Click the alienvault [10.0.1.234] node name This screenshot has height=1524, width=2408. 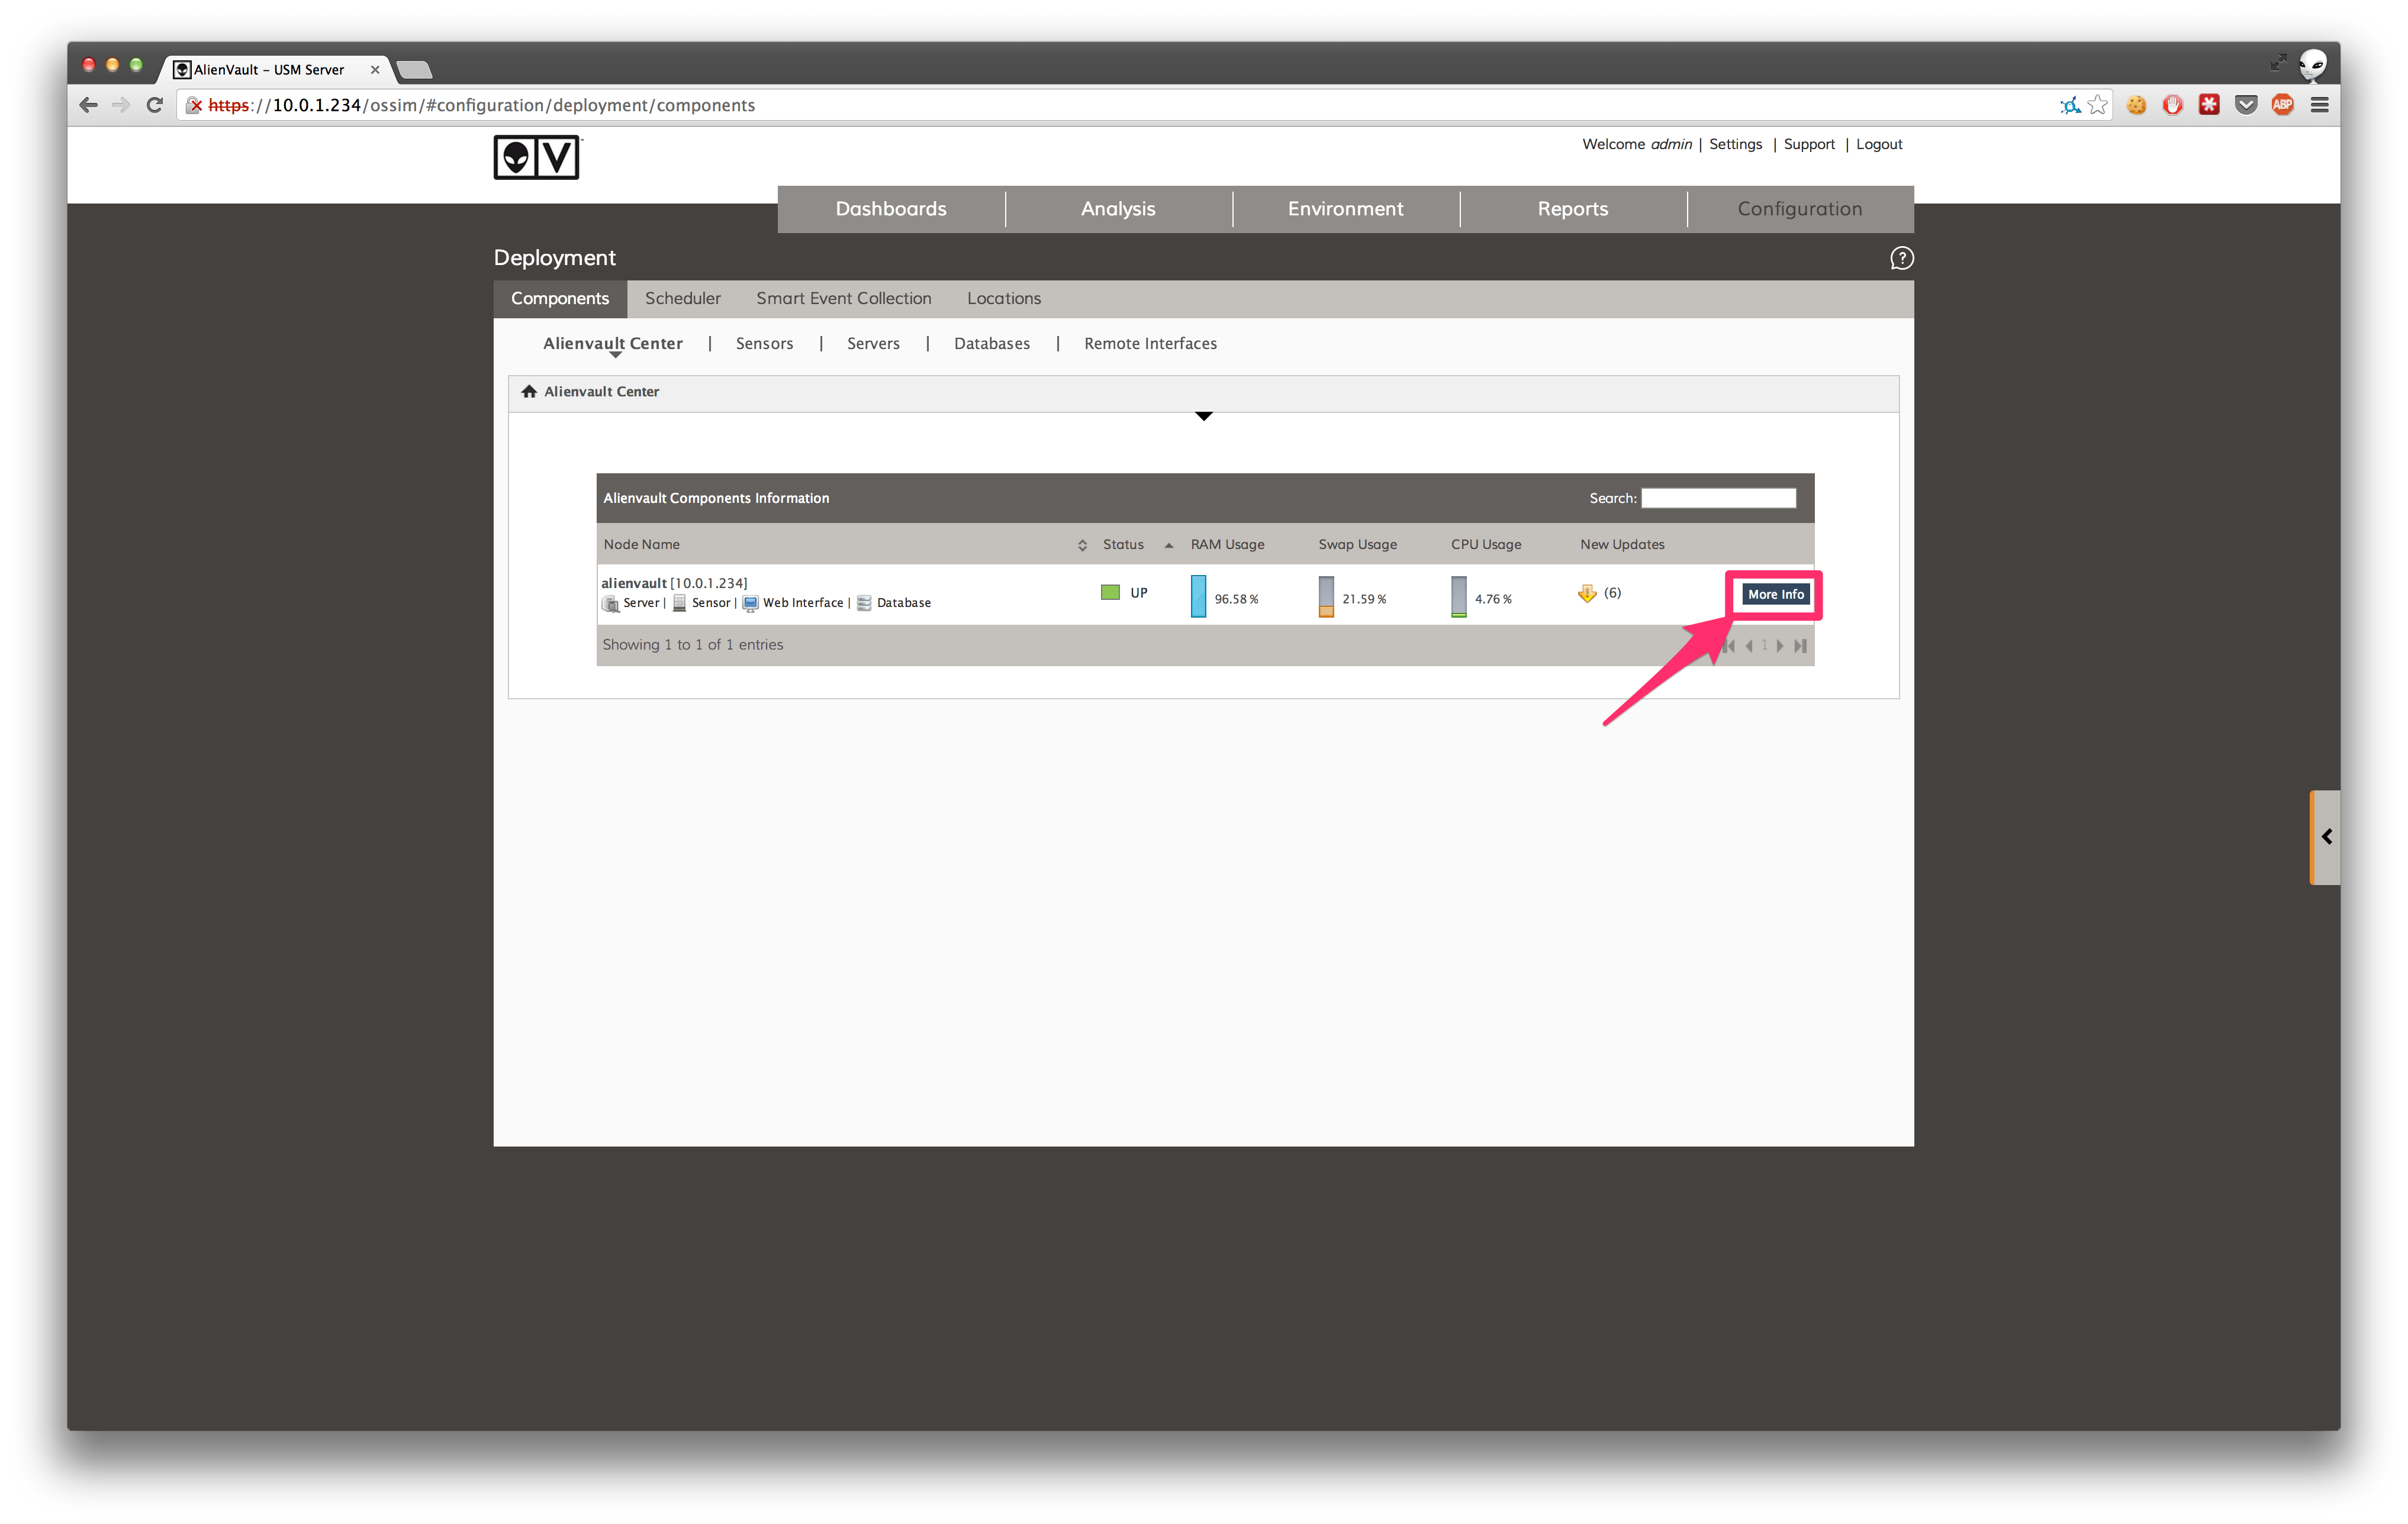point(674,583)
